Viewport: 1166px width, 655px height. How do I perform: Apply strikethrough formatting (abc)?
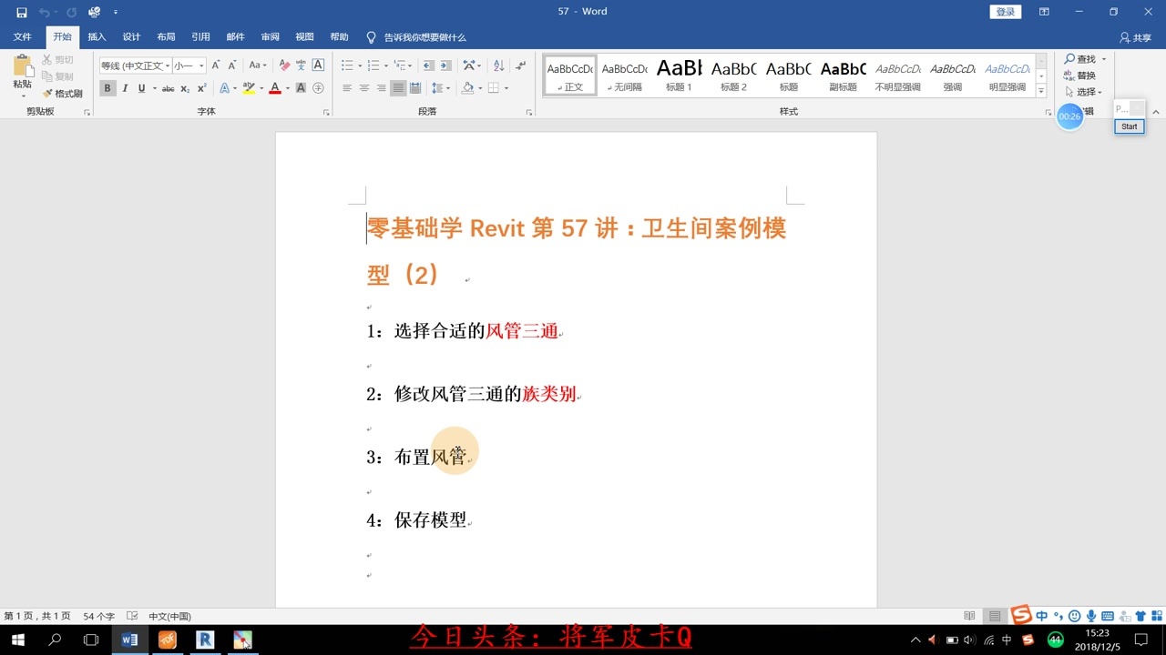point(168,88)
